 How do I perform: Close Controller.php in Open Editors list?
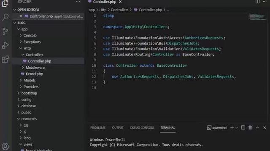(21, 16)
